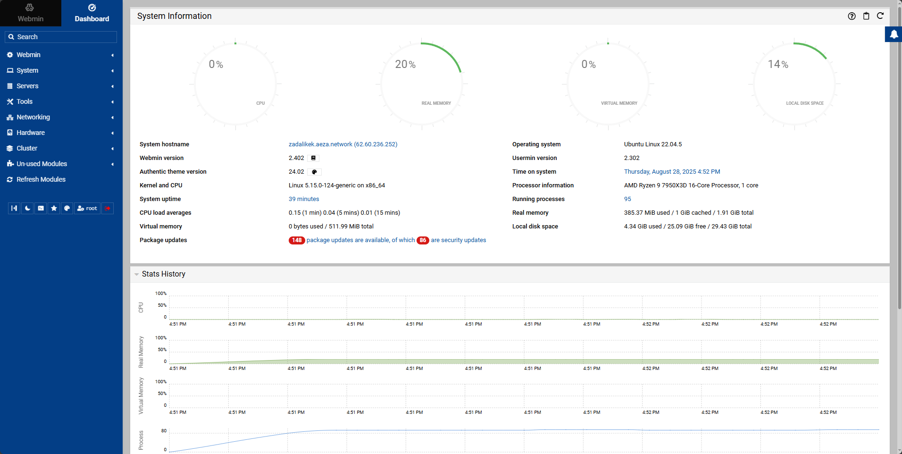Expand the Hardware menu category

click(x=31, y=133)
